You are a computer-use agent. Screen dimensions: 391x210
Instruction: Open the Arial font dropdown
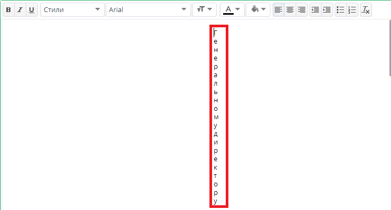[148, 9]
